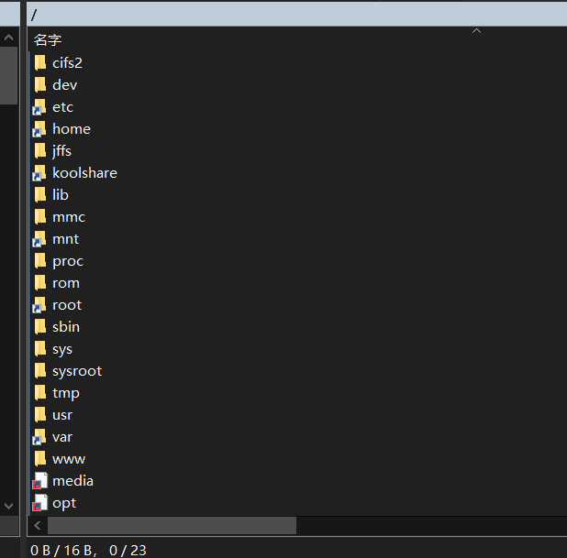This screenshot has height=558, width=567.
Task: Select the sys folder name
Action: coord(62,350)
